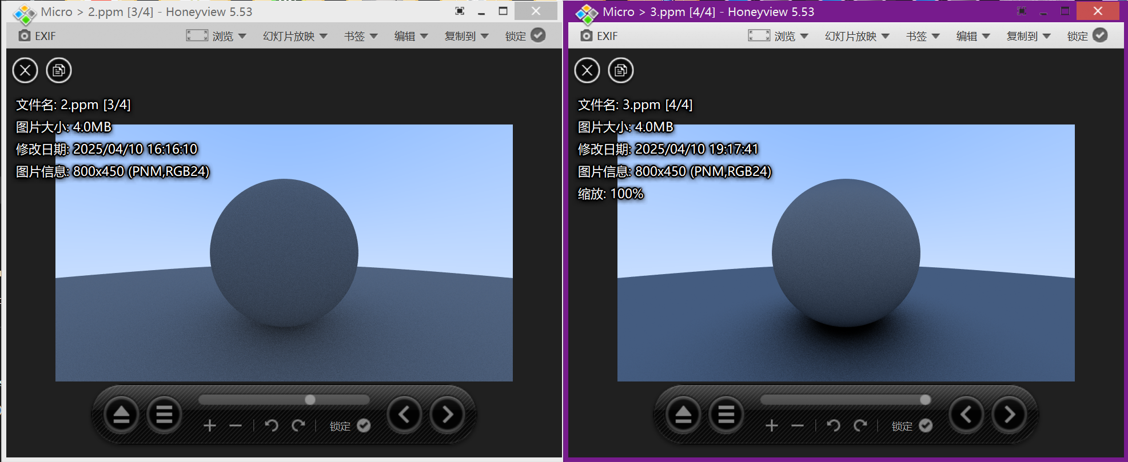Image resolution: width=1128 pixels, height=462 pixels.
Task: Copy image info in 2.ppm window
Action: pos(59,71)
